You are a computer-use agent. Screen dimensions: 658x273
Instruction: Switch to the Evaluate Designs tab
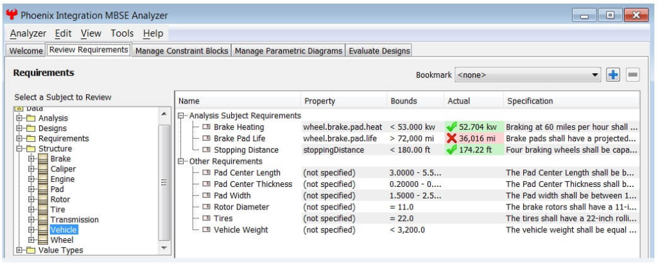379,51
